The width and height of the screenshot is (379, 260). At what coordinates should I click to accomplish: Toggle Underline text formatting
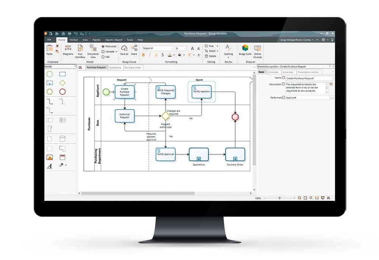point(156,55)
